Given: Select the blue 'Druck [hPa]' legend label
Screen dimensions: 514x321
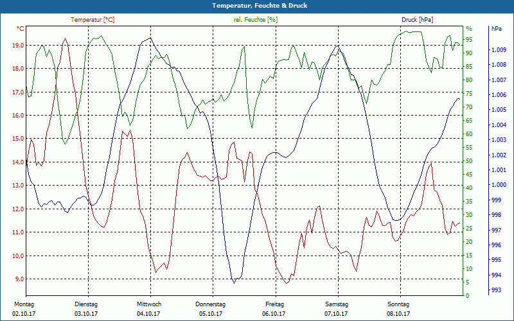Looking at the screenshot, I should point(417,20).
